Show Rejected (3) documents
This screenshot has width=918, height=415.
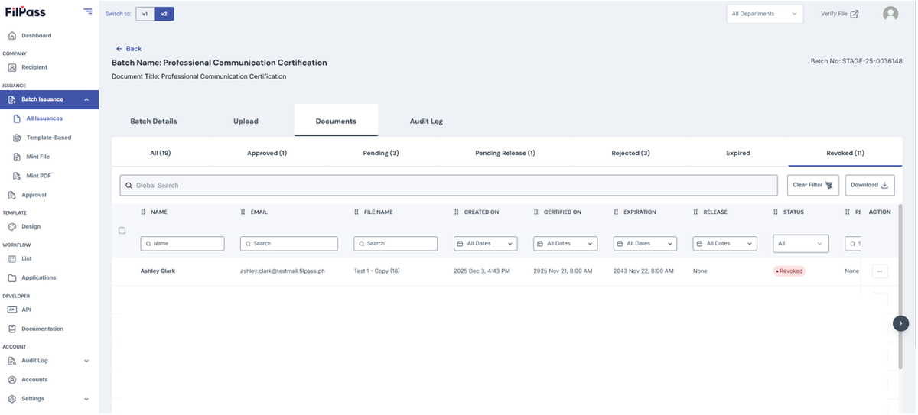(630, 153)
